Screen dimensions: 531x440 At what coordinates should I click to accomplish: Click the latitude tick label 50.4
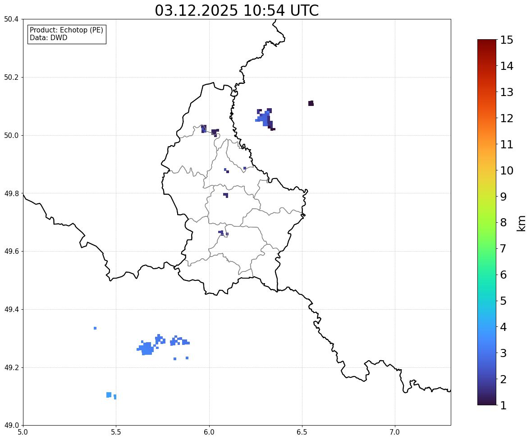point(12,19)
